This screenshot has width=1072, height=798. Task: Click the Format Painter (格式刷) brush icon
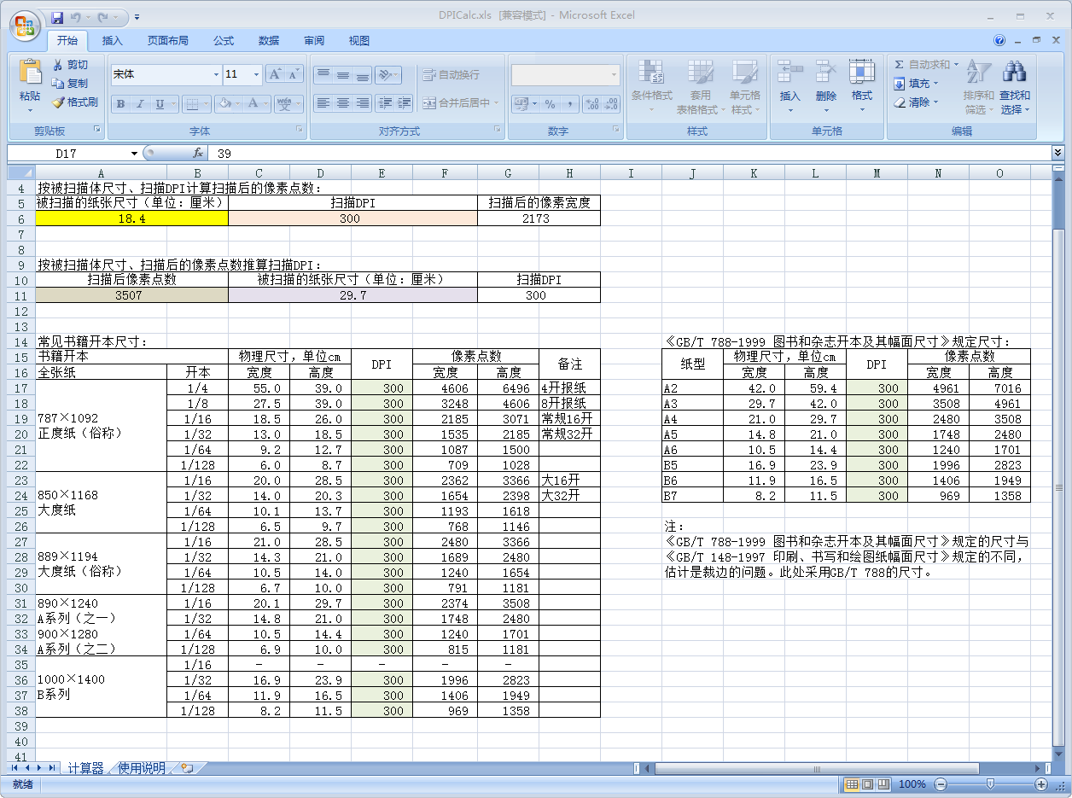pyautogui.click(x=58, y=102)
